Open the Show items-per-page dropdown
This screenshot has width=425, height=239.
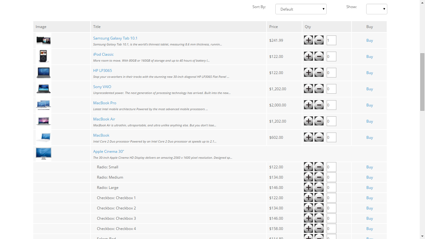click(x=377, y=9)
